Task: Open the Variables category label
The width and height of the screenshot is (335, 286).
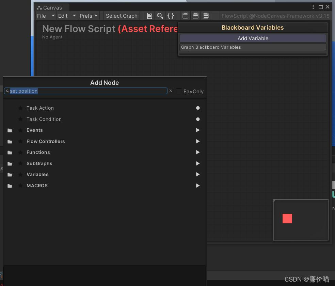Action: [37, 175]
